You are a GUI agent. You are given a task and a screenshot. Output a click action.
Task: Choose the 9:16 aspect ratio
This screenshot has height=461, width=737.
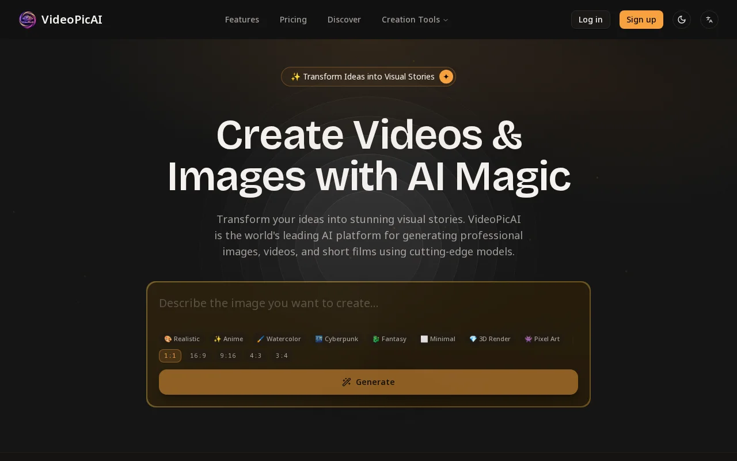pyautogui.click(x=228, y=356)
